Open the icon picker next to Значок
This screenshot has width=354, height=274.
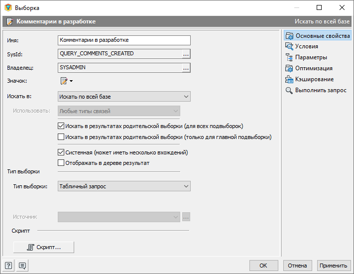(x=66, y=81)
